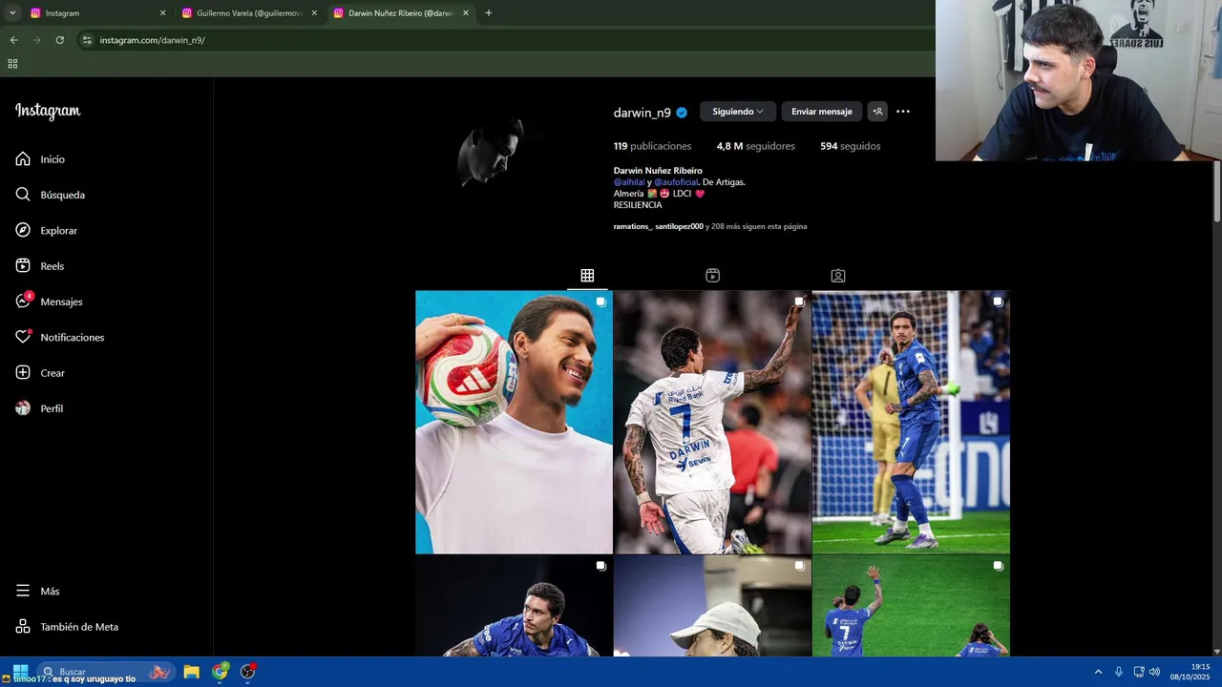Screen dimensions: 1222x687
Task: Click page vertical scrollbar
Action: (1216, 191)
